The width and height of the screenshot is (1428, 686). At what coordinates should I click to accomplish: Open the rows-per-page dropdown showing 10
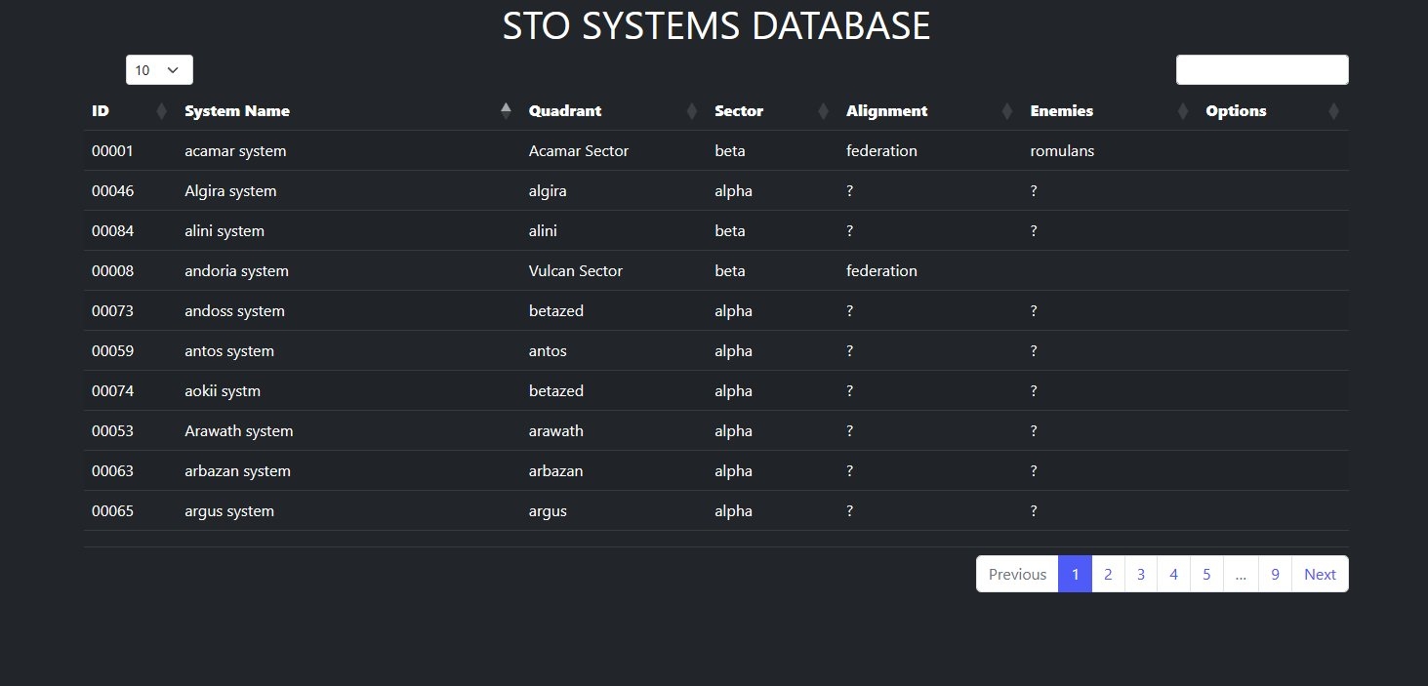coord(158,69)
